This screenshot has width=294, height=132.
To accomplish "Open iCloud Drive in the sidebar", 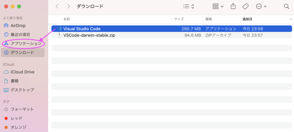I will pyautogui.click(x=23, y=72).
